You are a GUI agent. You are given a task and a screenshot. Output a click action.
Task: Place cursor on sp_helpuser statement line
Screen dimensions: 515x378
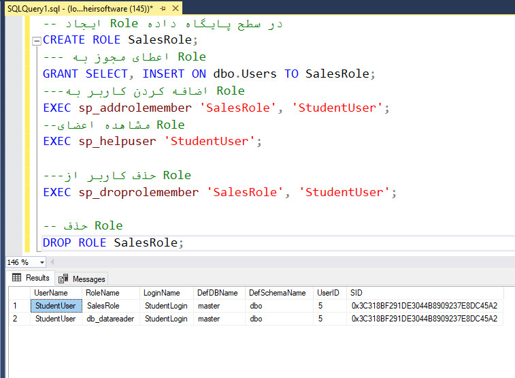tap(152, 142)
